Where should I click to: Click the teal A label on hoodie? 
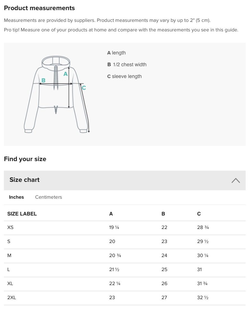[65, 74]
